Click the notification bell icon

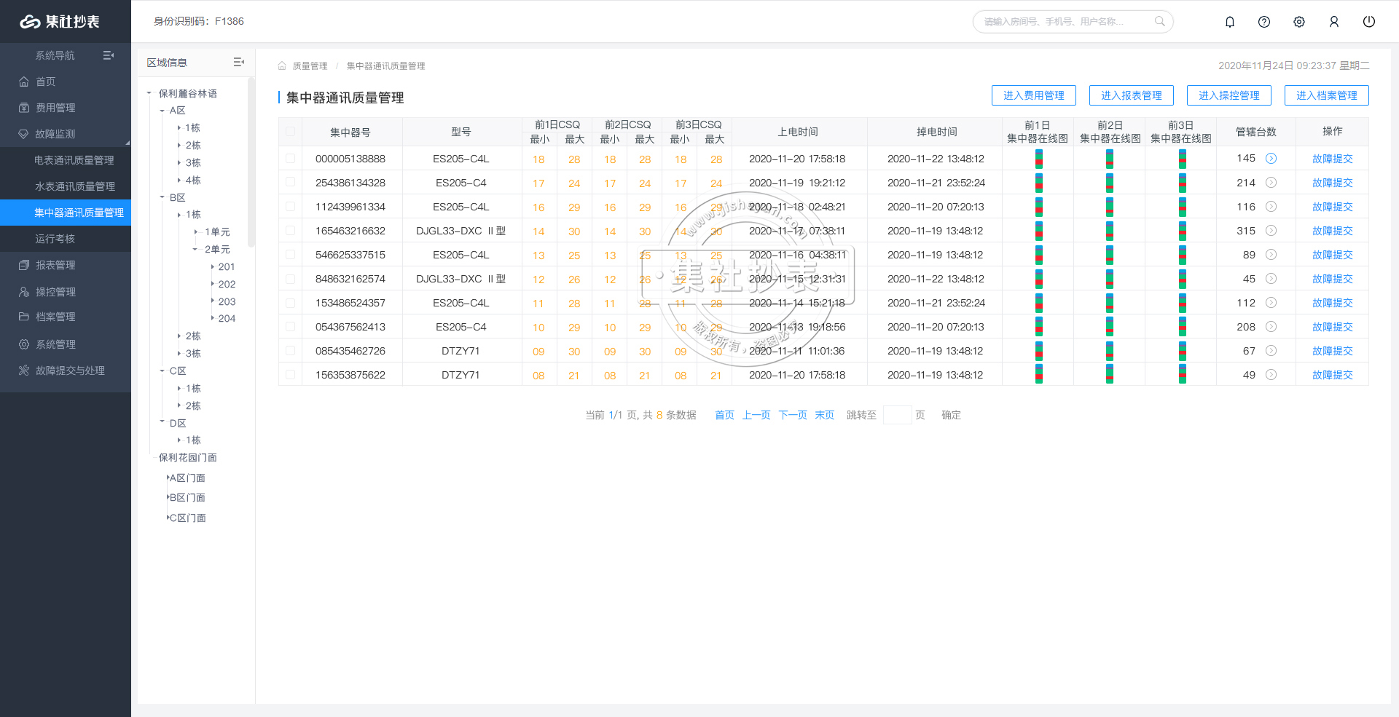pos(1230,22)
